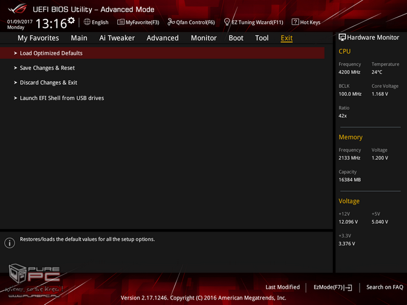This screenshot has height=305, width=407.
Task: Click the Restores/loads default values help text
Action: tap(87, 239)
